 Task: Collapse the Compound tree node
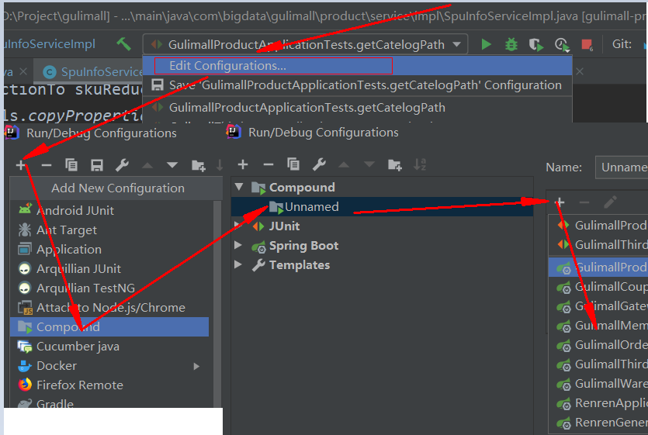[x=239, y=188]
